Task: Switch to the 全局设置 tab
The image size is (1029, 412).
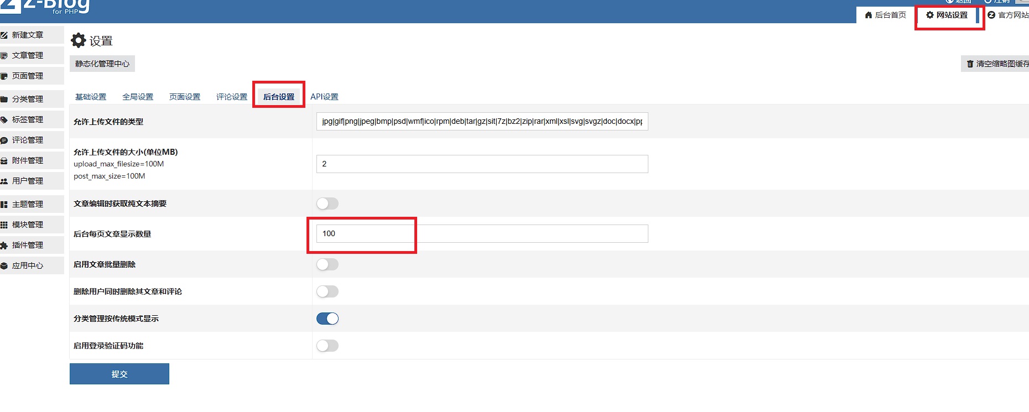Action: [138, 97]
